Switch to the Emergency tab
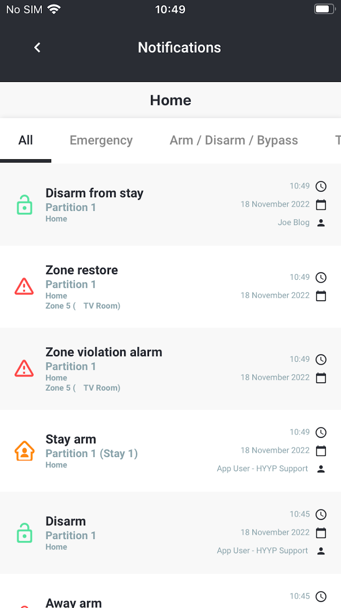This screenshot has height=608, width=341. [101, 140]
